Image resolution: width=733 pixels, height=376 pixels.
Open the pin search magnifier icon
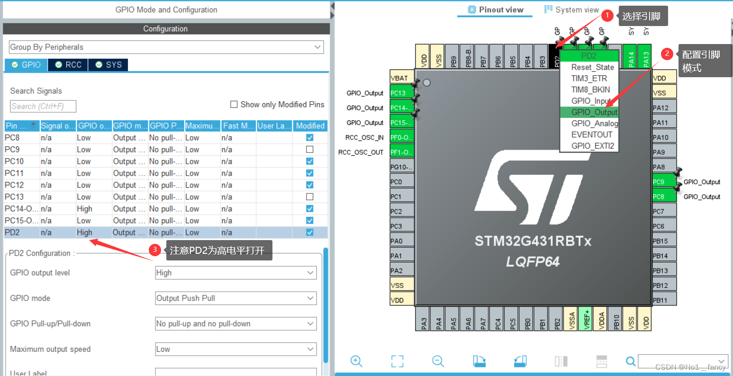tap(630, 361)
